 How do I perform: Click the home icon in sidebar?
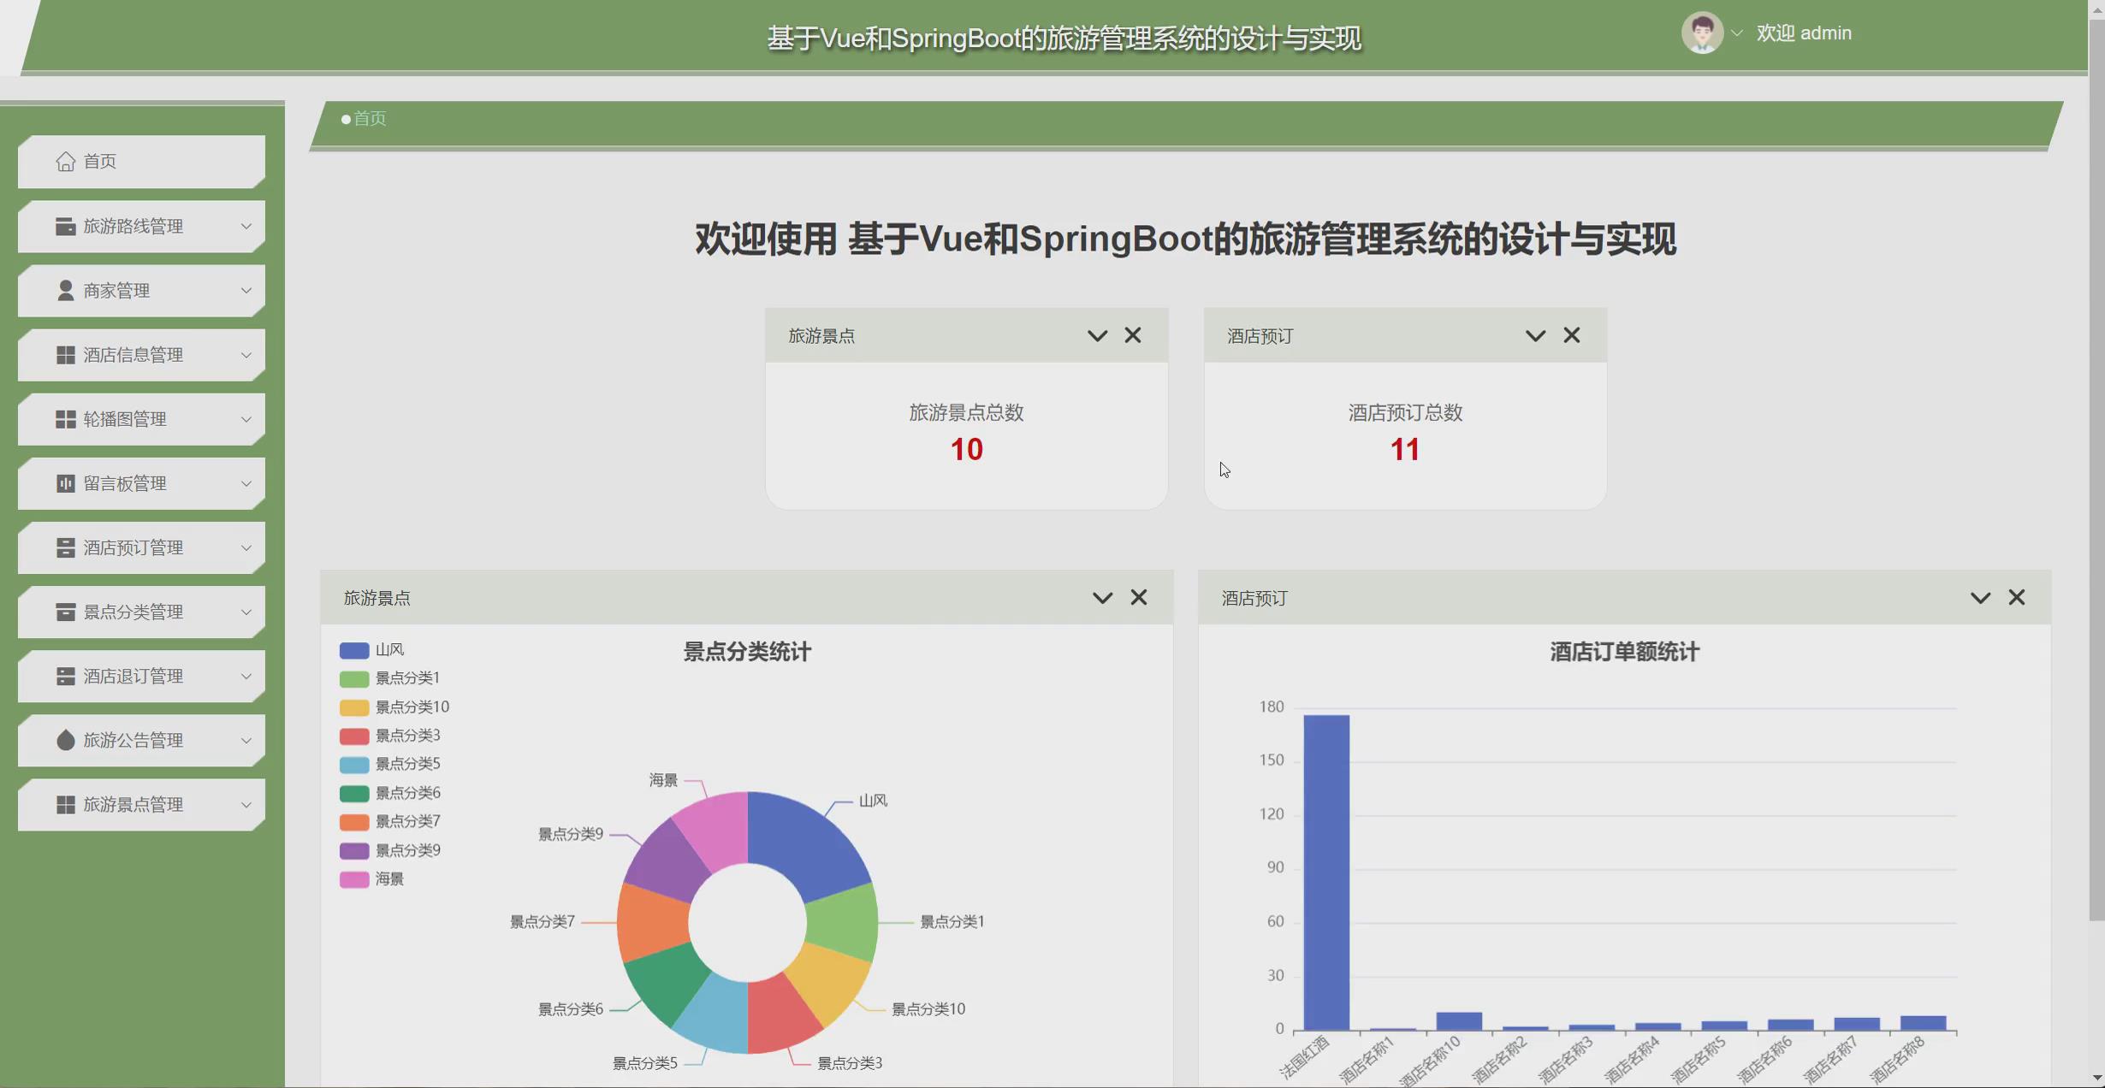66,161
